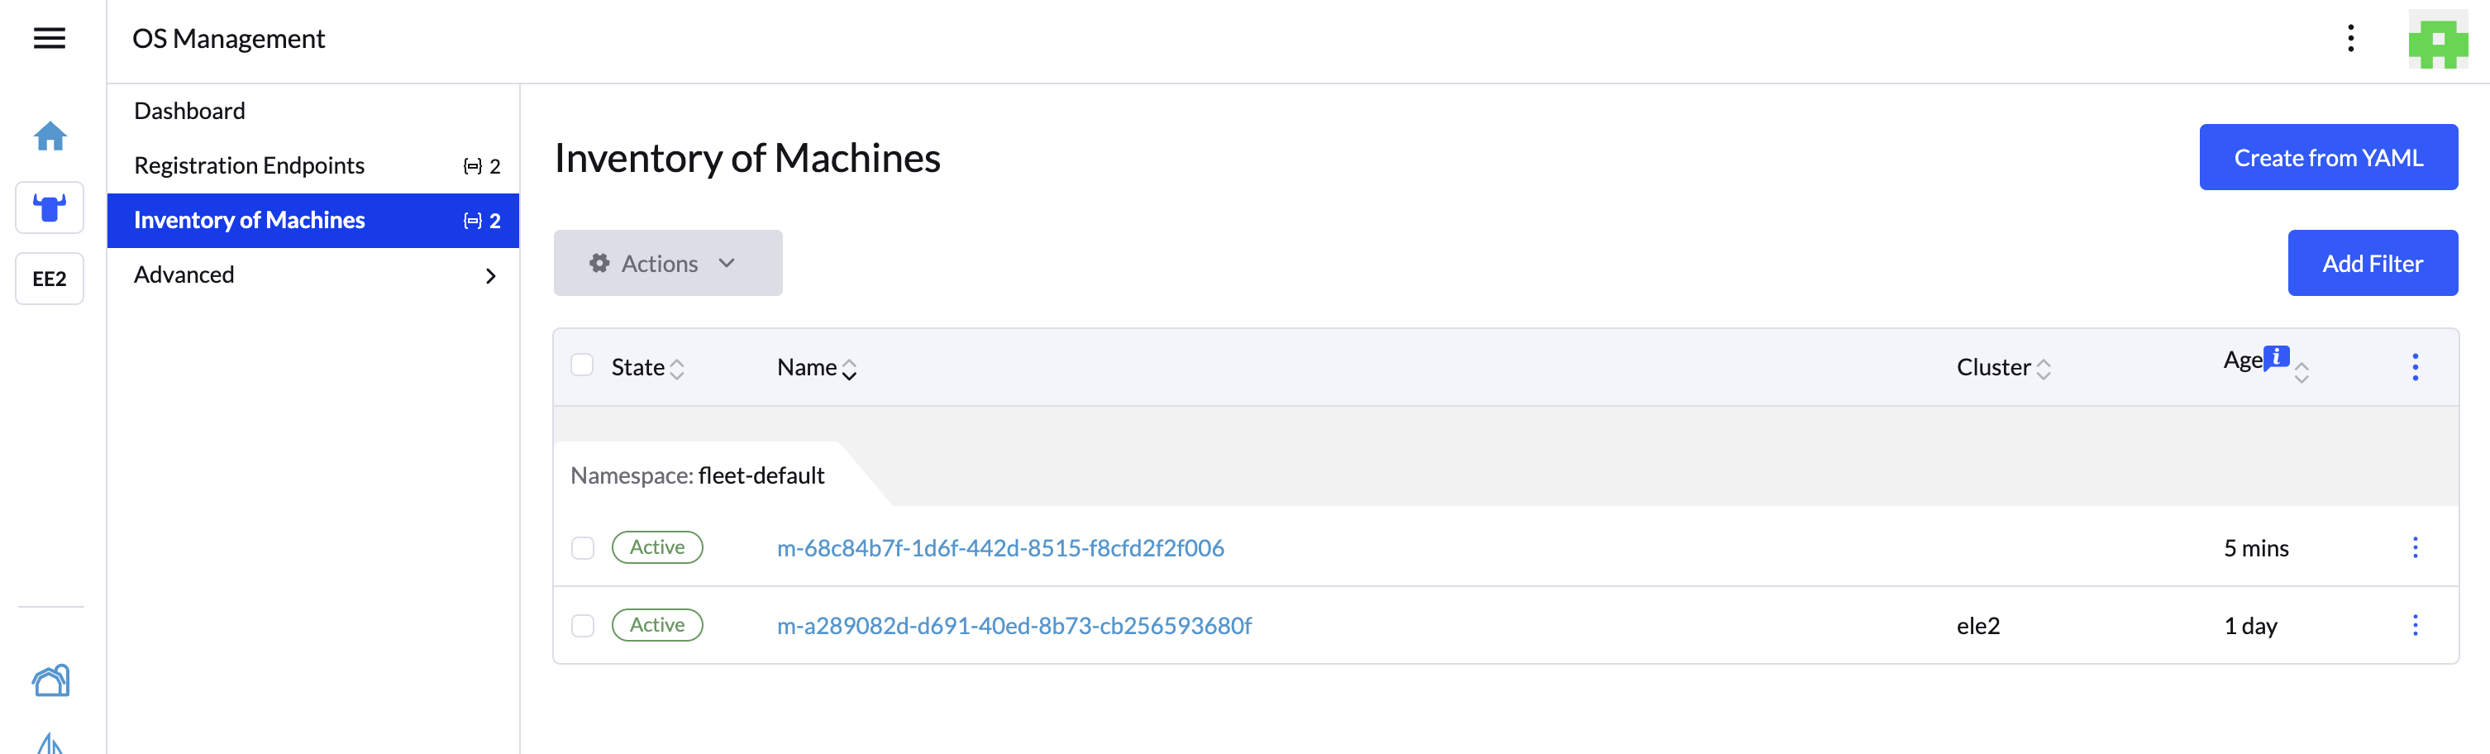Go to the Home icon in sidebar
2490x754 pixels.
click(50, 136)
